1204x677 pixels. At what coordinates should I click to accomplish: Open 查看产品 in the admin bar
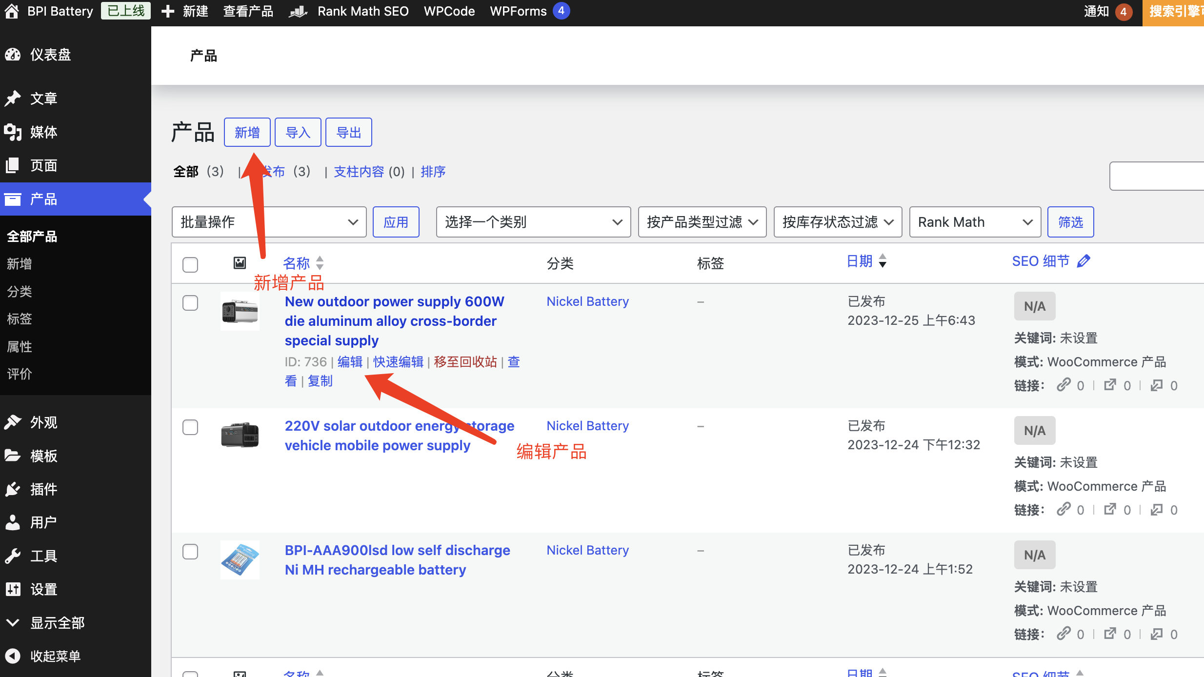click(x=248, y=11)
